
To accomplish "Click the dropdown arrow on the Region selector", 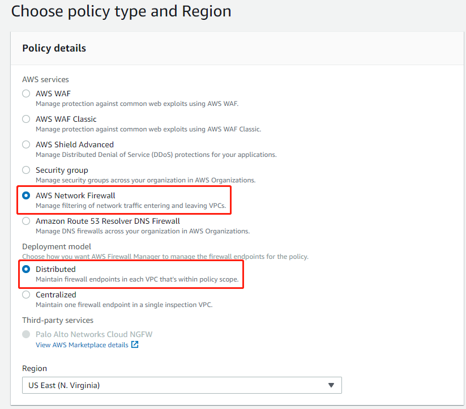I will pyautogui.click(x=331, y=385).
